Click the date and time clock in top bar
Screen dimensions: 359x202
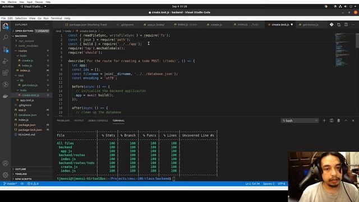[179, 6]
